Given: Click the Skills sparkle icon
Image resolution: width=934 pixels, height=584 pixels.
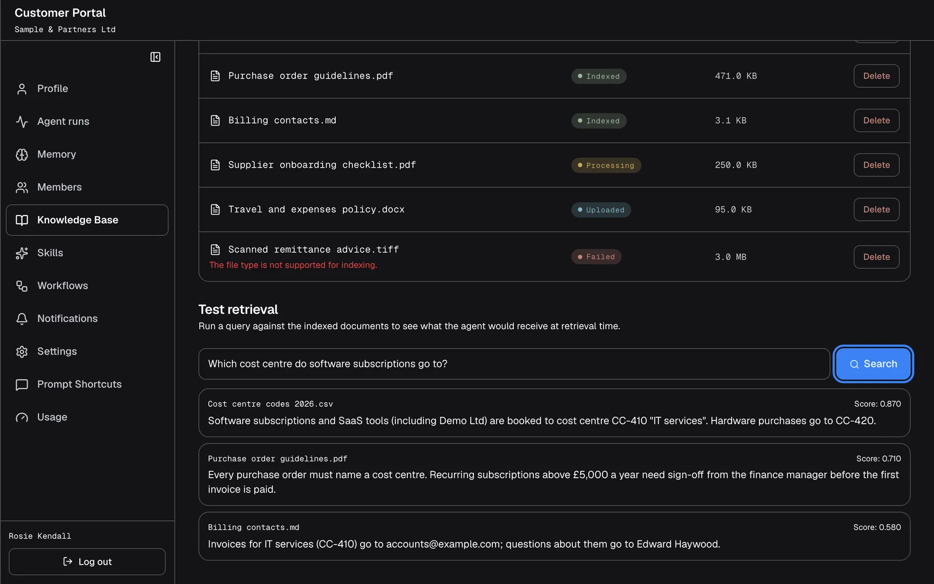Looking at the screenshot, I should point(22,253).
